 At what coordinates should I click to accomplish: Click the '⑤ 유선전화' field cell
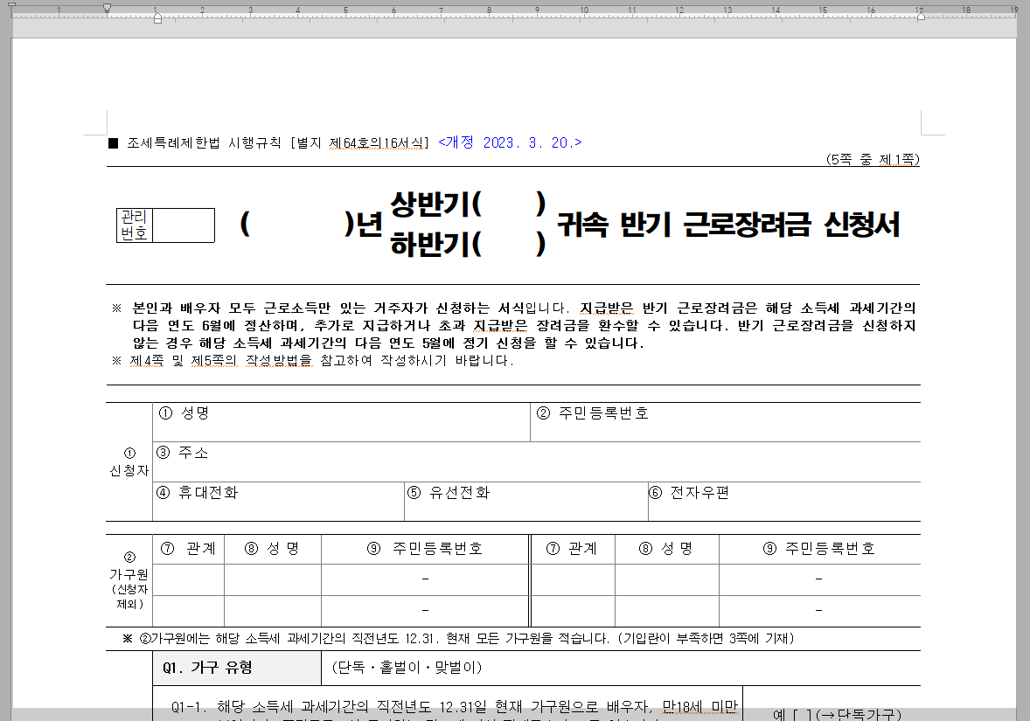(x=526, y=502)
